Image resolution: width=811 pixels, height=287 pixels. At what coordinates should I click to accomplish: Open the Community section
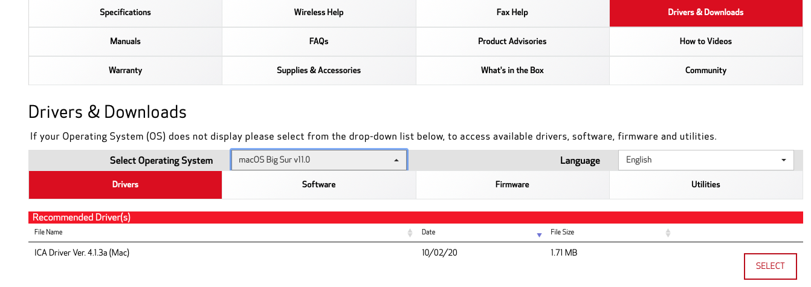click(x=705, y=70)
